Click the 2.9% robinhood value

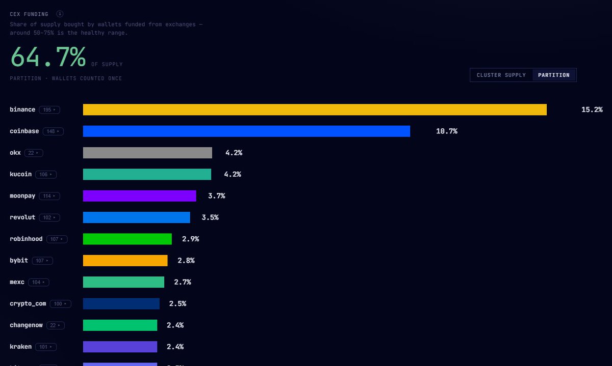tap(190, 239)
